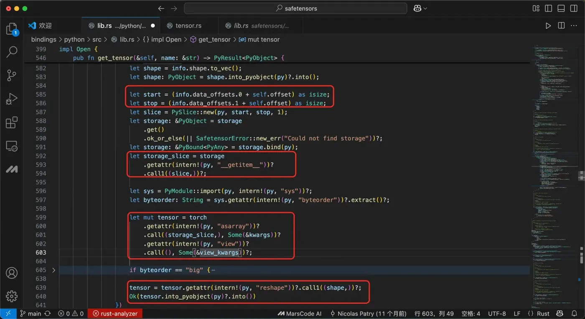Go back with the navigation arrow

coord(161,8)
